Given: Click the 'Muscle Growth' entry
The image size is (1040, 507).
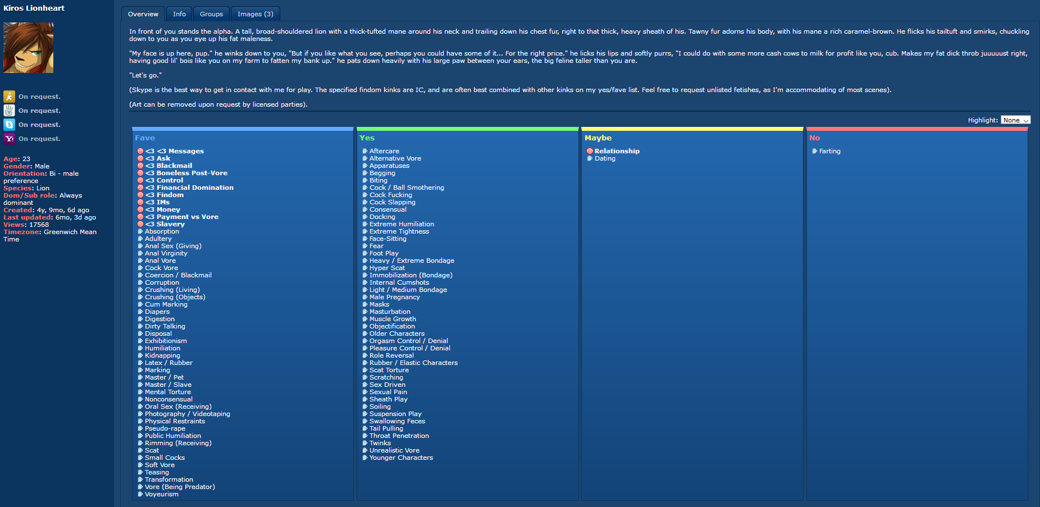Looking at the screenshot, I should point(393,319).
